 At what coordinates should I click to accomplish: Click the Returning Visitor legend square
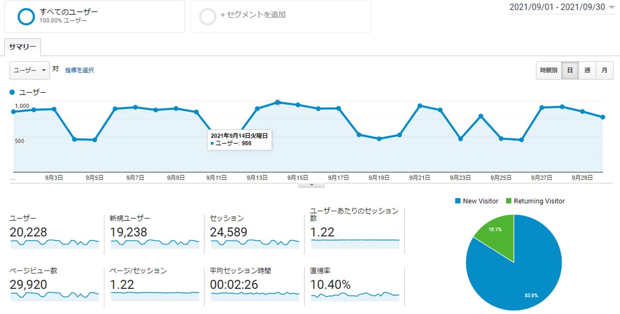coord(509,201)
